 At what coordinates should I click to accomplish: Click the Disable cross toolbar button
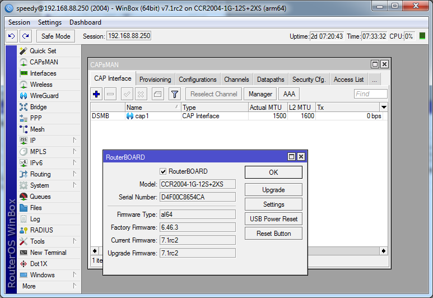pos(141,94)
